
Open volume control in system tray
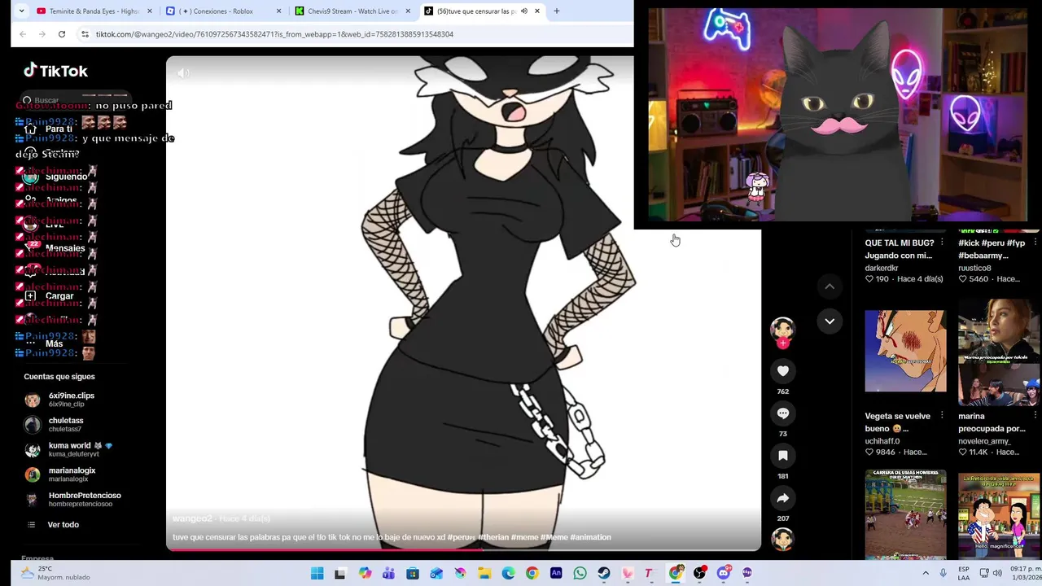[997, 573]
